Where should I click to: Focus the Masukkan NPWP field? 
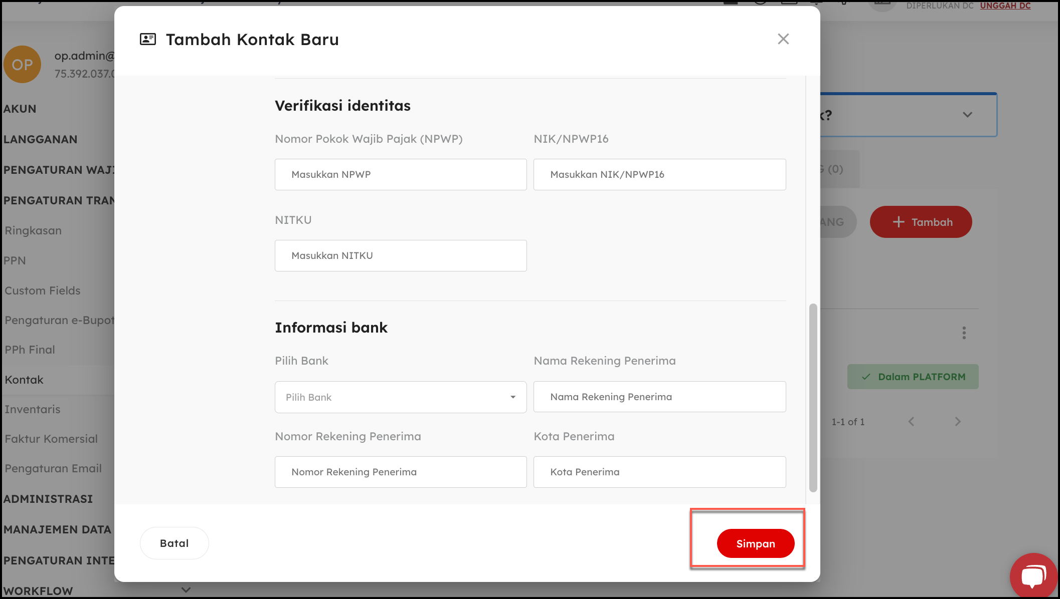tap(400, 175)
